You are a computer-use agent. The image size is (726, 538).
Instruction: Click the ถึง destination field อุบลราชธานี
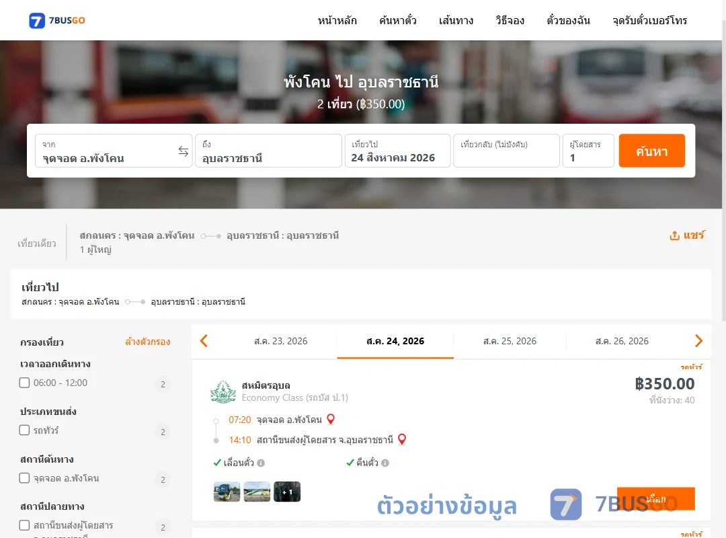268,151
